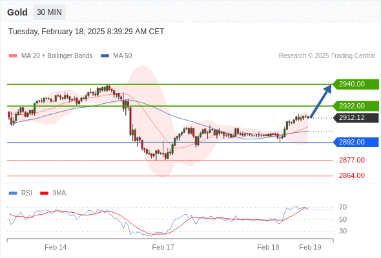Click the Gold chart title
Screen dimensions: 381x258
[x=17, y=12]
